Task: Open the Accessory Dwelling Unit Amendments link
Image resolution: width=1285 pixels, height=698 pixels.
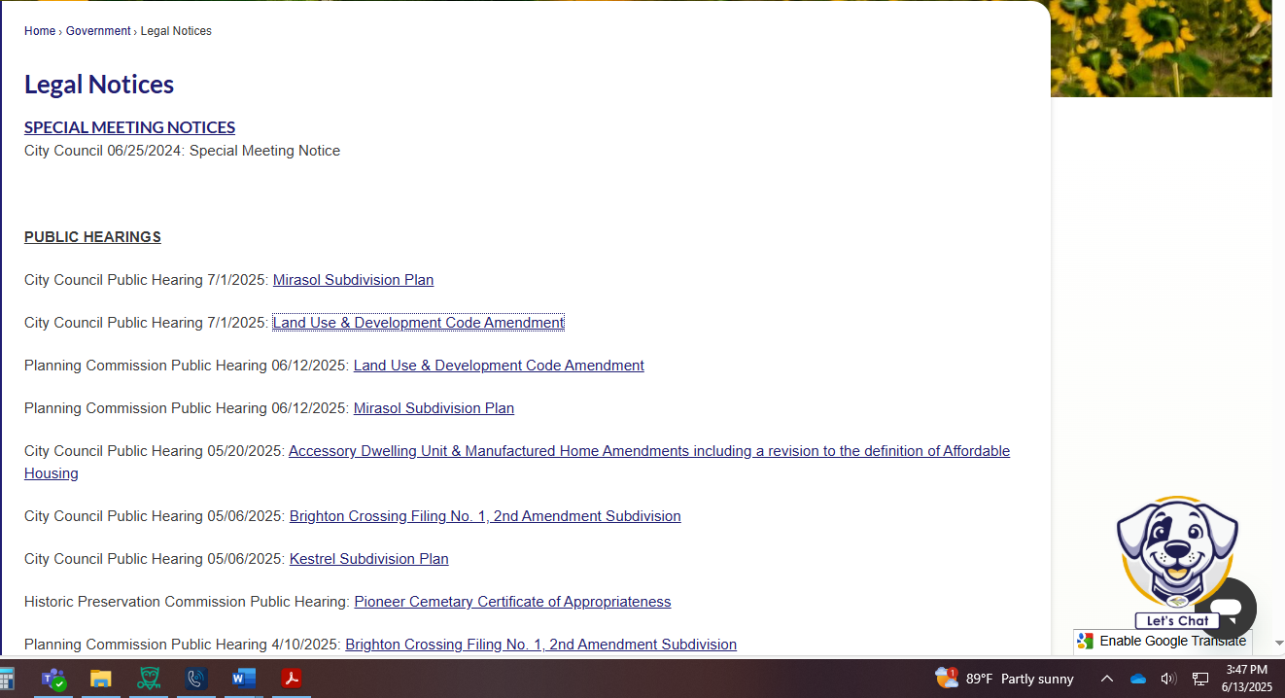Action: pyautogui.click(x=648, y=451)
